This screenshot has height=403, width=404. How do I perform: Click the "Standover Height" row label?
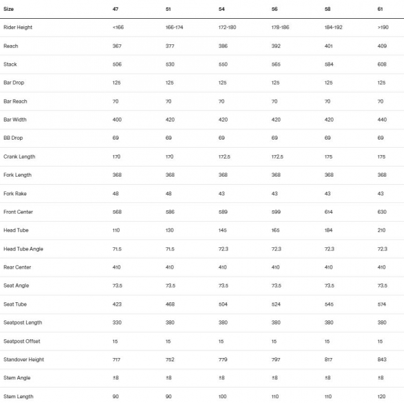(x=23, y=359)
